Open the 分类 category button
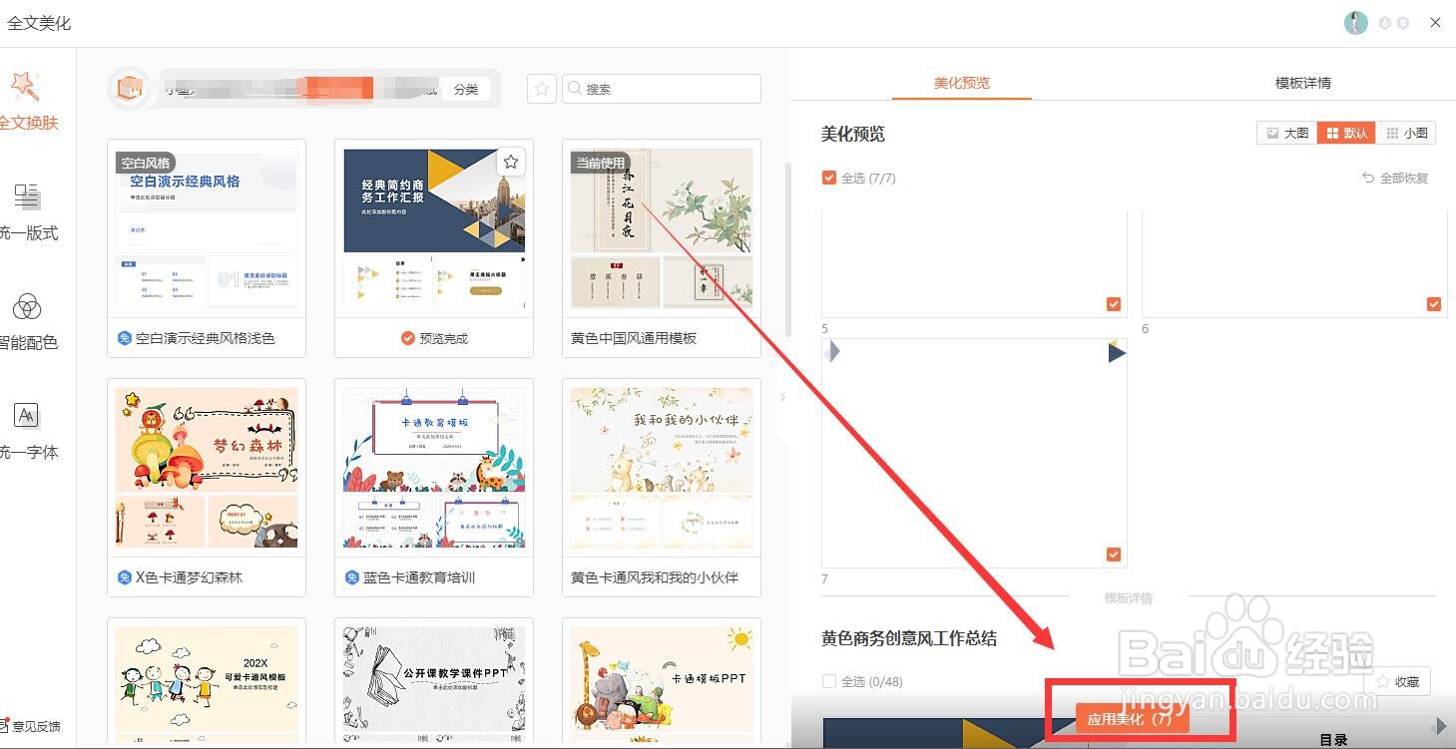The height and width of the screenshot is (749, 1456). [x=466, y=89]
